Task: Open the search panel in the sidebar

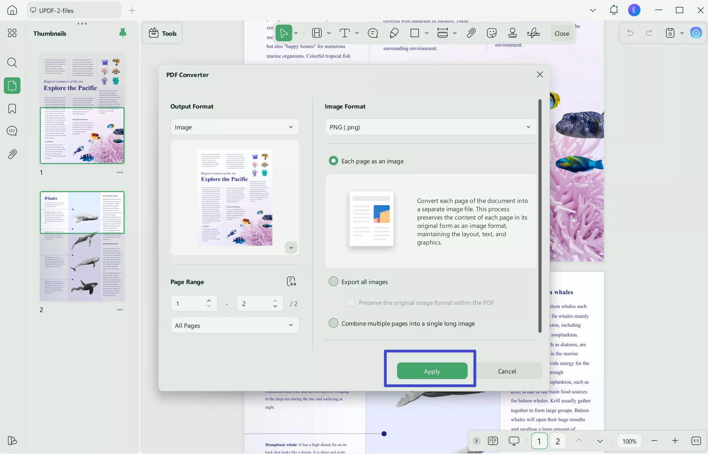Action: pos(12,62)
